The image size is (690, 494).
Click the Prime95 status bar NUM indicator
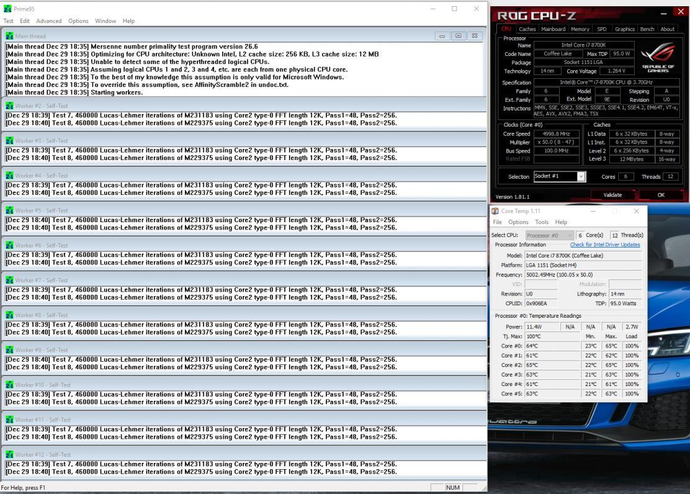click(453, 487)
